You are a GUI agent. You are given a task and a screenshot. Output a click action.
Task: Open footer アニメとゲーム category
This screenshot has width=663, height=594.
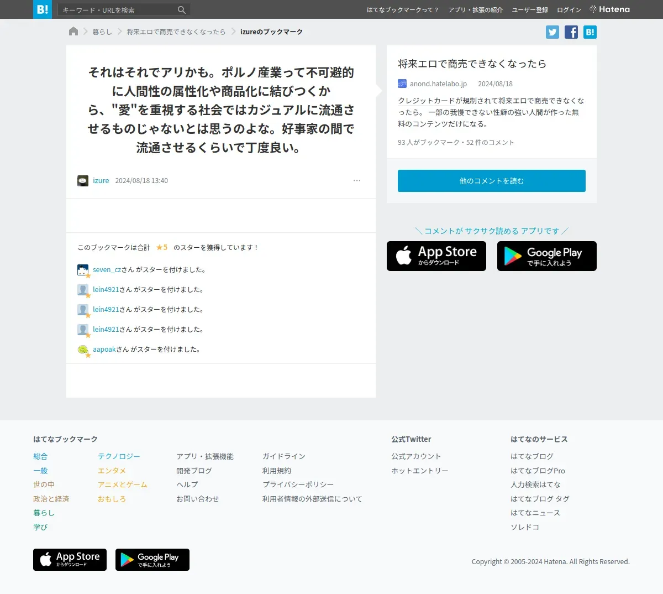click(x=123, y=484)
